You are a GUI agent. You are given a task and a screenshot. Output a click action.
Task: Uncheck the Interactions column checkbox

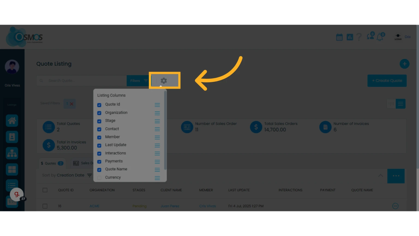99,154
